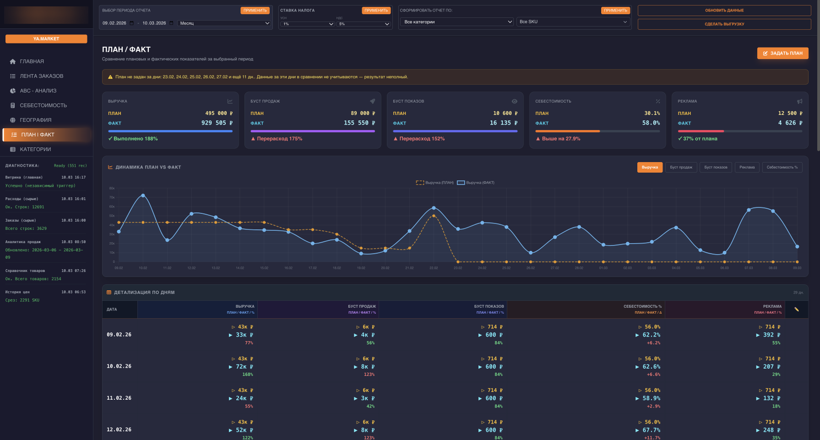Click the plan revenue point for 22.02 on the chart
820x440 pixels.
(434, 216)
